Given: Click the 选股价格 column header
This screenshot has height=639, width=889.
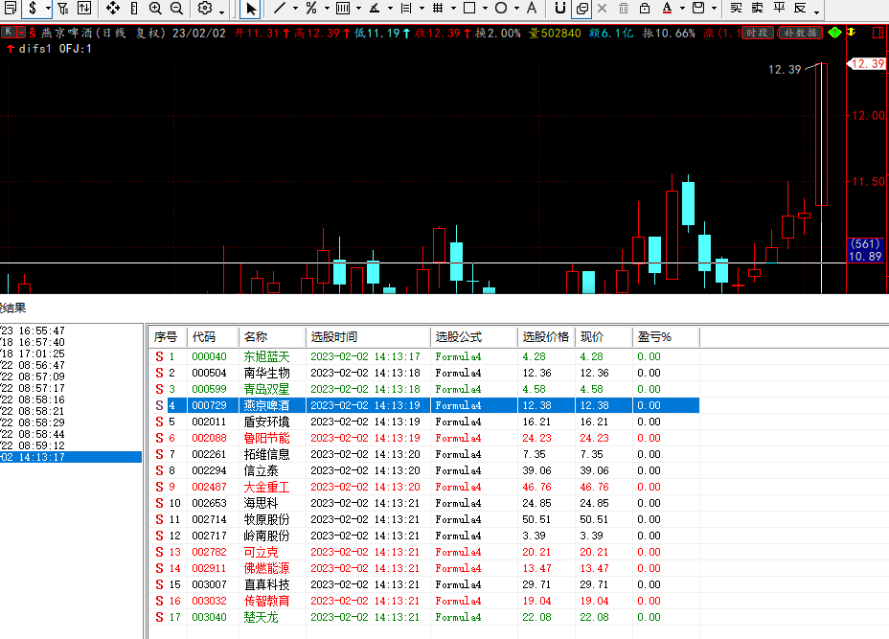Looking at the screenshot, I should pyautogui.click(x=545, y=337).
